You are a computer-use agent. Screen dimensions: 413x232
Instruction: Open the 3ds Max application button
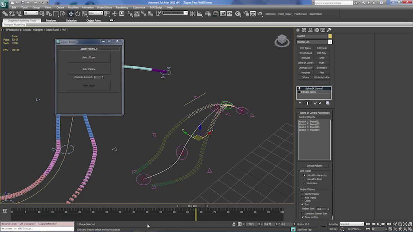(5, 4)
